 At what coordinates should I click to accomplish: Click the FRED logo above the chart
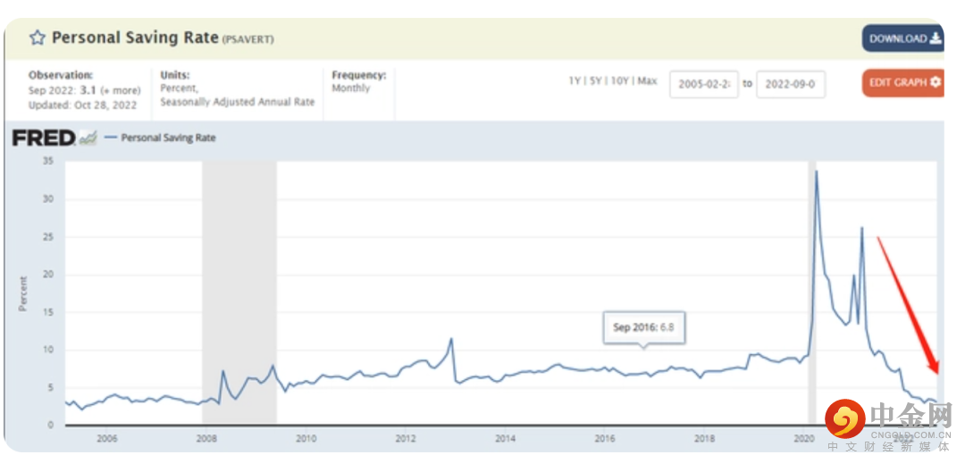(43, 138)
